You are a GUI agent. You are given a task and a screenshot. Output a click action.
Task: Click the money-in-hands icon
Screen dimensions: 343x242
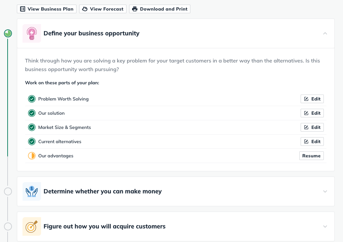(32, 191)
